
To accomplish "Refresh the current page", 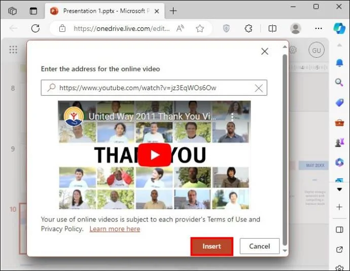I will (x=36, y=28).
